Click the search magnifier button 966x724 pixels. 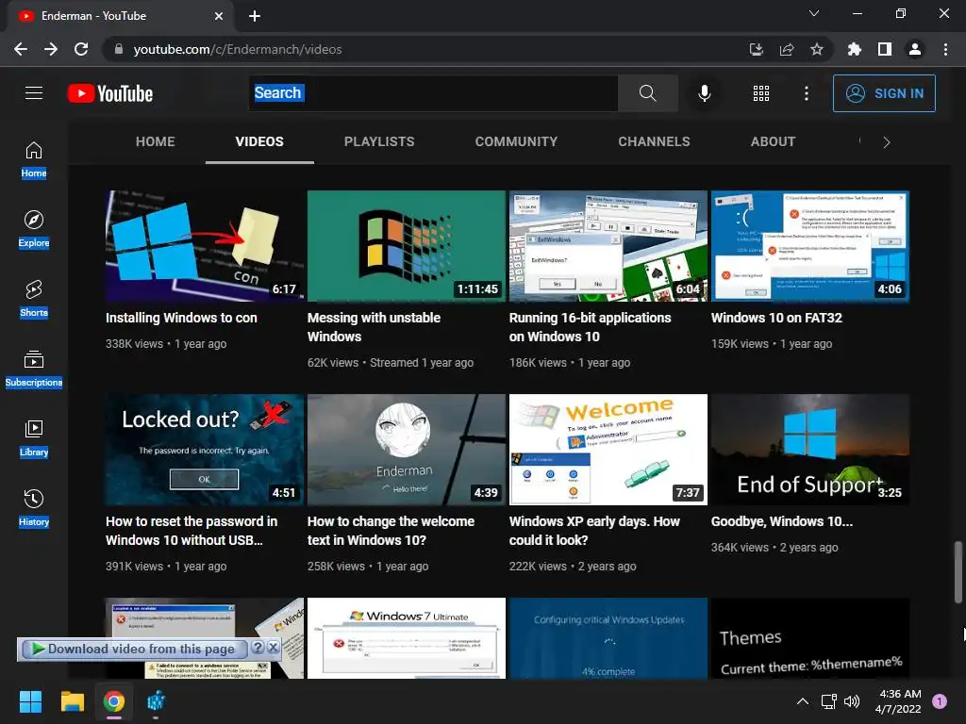pyautogui.click(x=647, y=93)
